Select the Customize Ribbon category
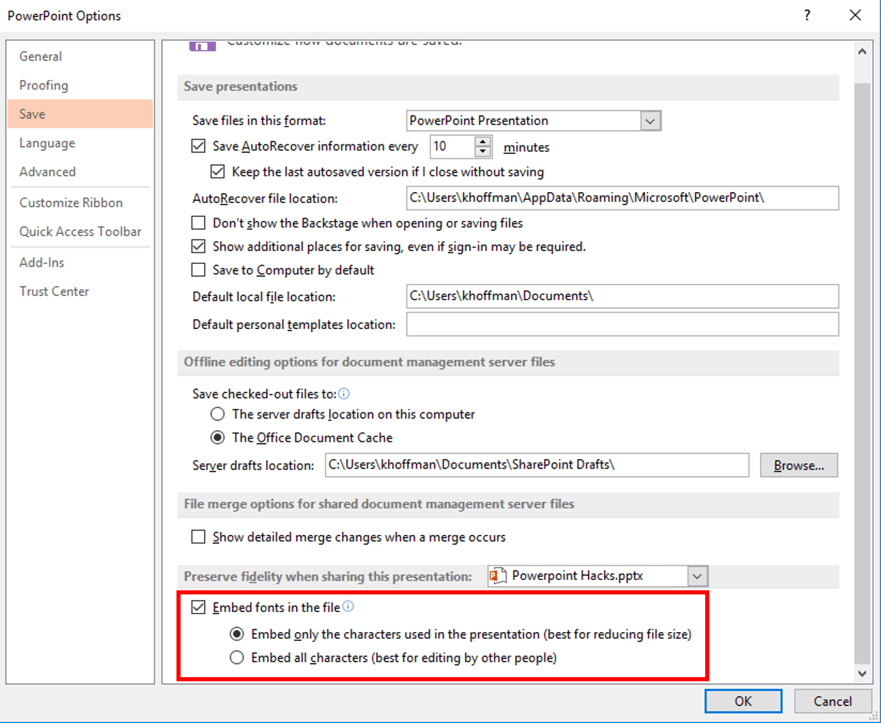Image resolution: width=881 pixels, height=723 pixels. click(70, 202)
